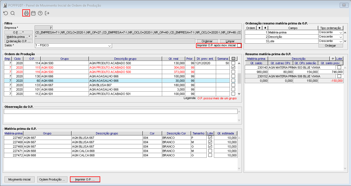Click the Limpar button in Filtro
The width and height of the screenshot is (351, 186).
coord(230,41)
